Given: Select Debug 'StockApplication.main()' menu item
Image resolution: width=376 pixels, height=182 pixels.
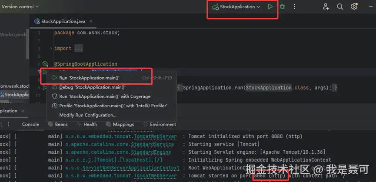Looking at the screenshot, I should 112,87.
